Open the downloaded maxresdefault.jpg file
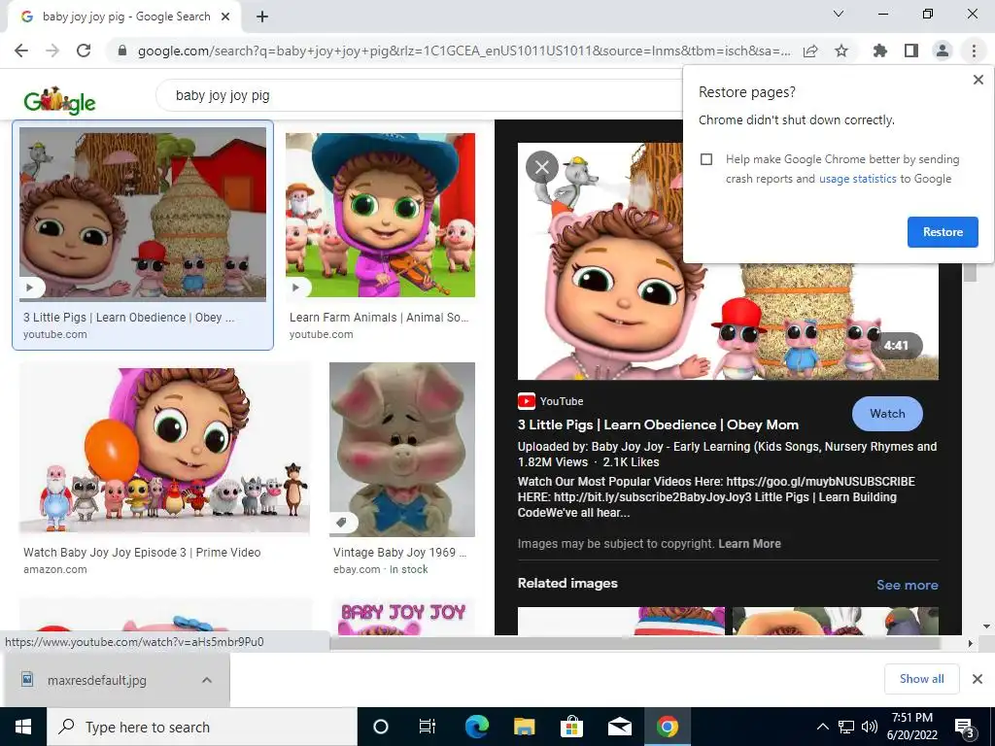The image size is (995, 746). tap(96, 680)
